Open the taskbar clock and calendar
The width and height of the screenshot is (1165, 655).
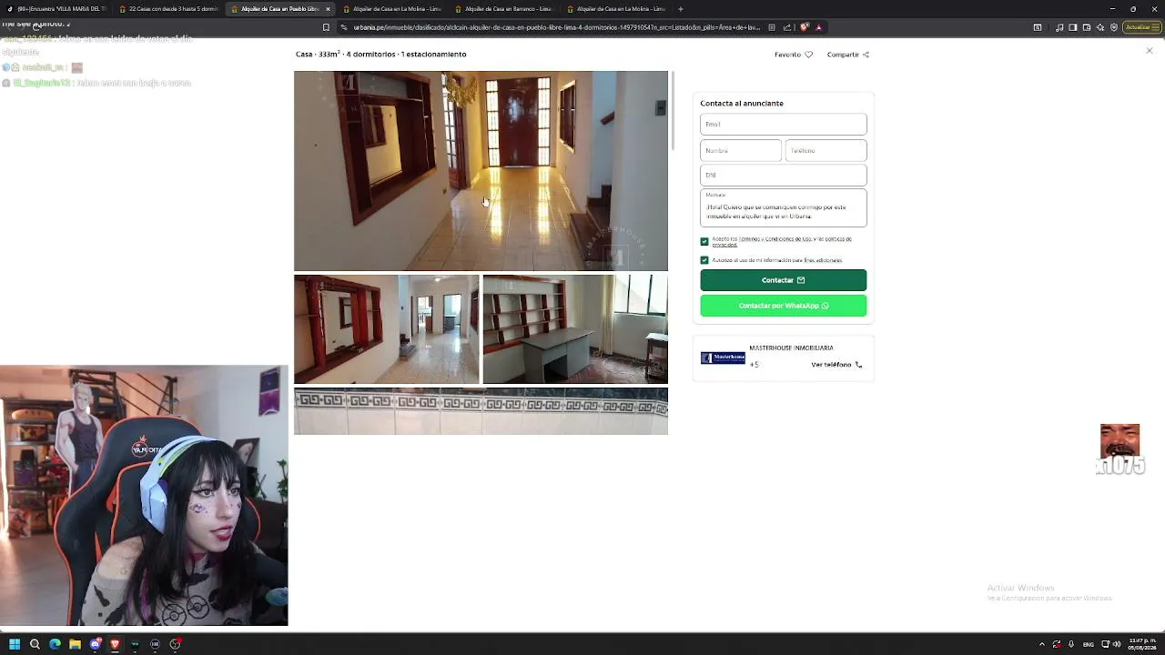point(1140,644)
